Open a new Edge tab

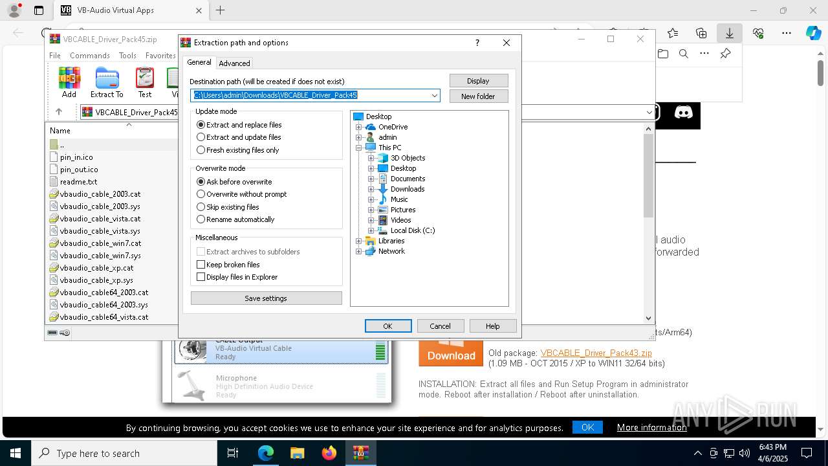(x=220, y=10)
